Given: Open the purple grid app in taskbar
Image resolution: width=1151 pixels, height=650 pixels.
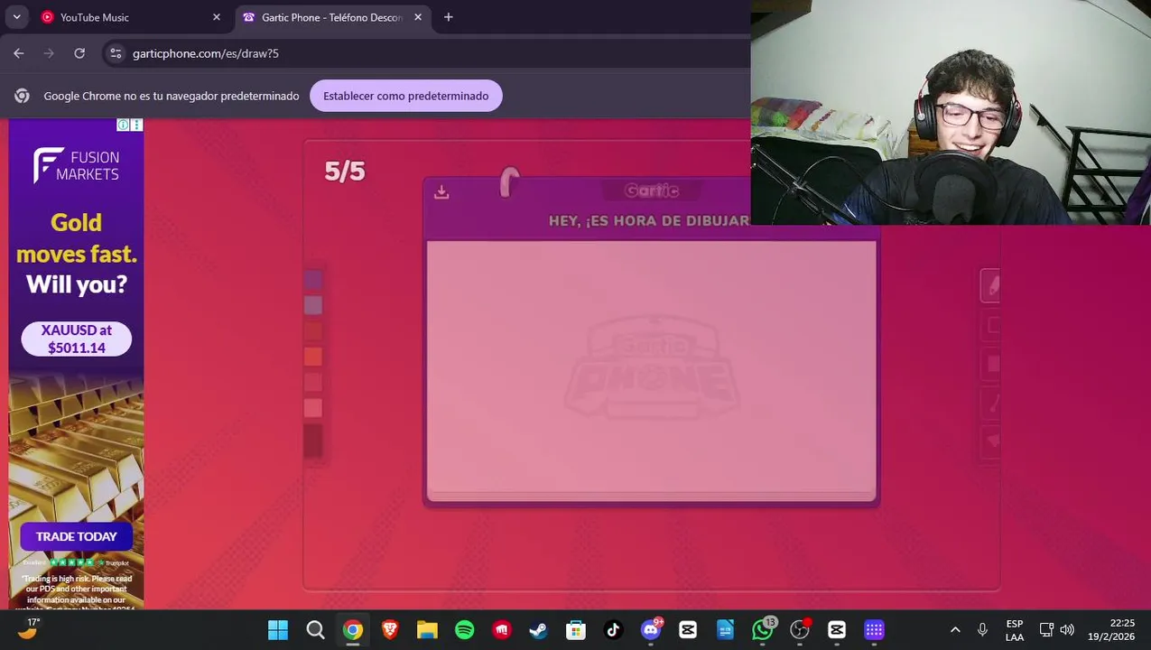Looking at the screenshot, I should pos(874,630).
